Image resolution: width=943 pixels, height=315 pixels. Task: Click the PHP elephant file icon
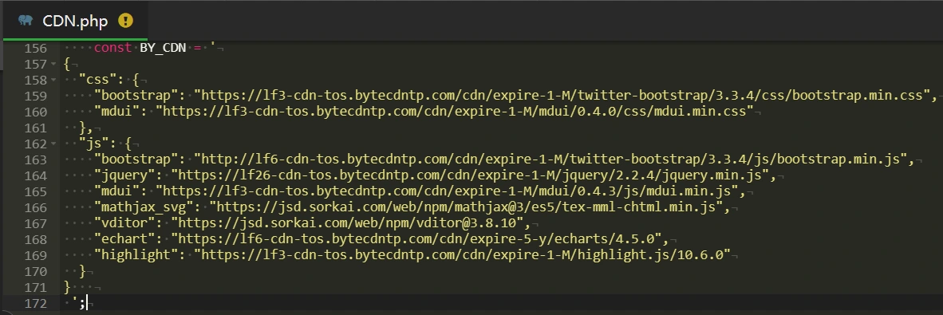(x=26, y=21)
